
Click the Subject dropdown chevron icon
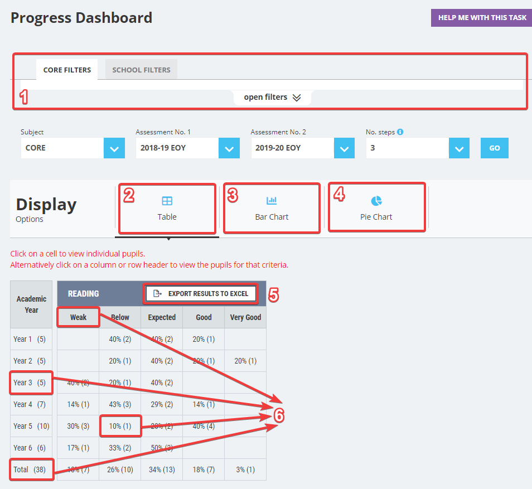114,148
